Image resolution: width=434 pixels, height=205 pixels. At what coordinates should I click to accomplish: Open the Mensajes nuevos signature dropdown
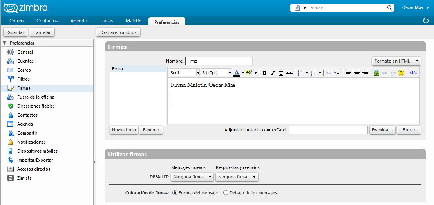(192, 177)
